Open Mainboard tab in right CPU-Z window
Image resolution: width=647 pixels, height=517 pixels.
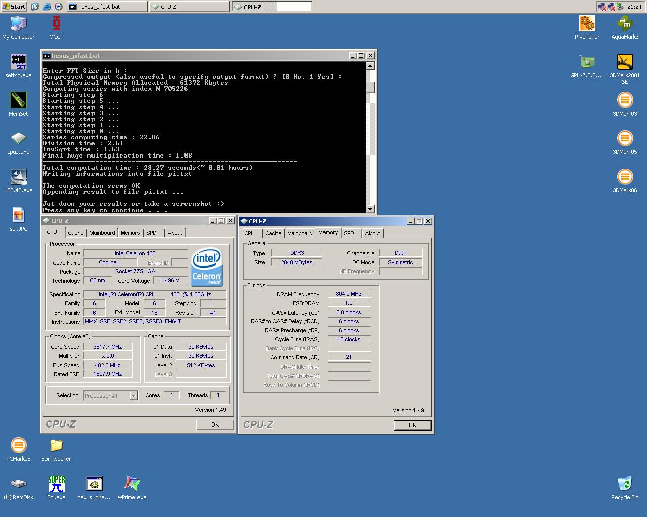click(x=300, y=233)
